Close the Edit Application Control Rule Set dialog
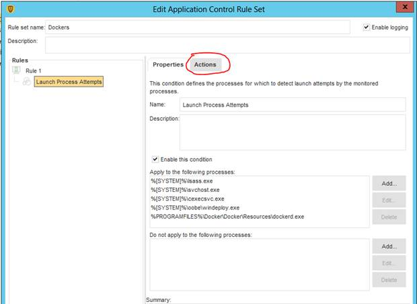Screen dimensions: 417x304 click(405, 7)
